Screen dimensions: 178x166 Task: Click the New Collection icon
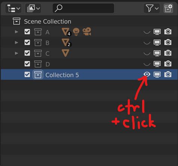168,8
